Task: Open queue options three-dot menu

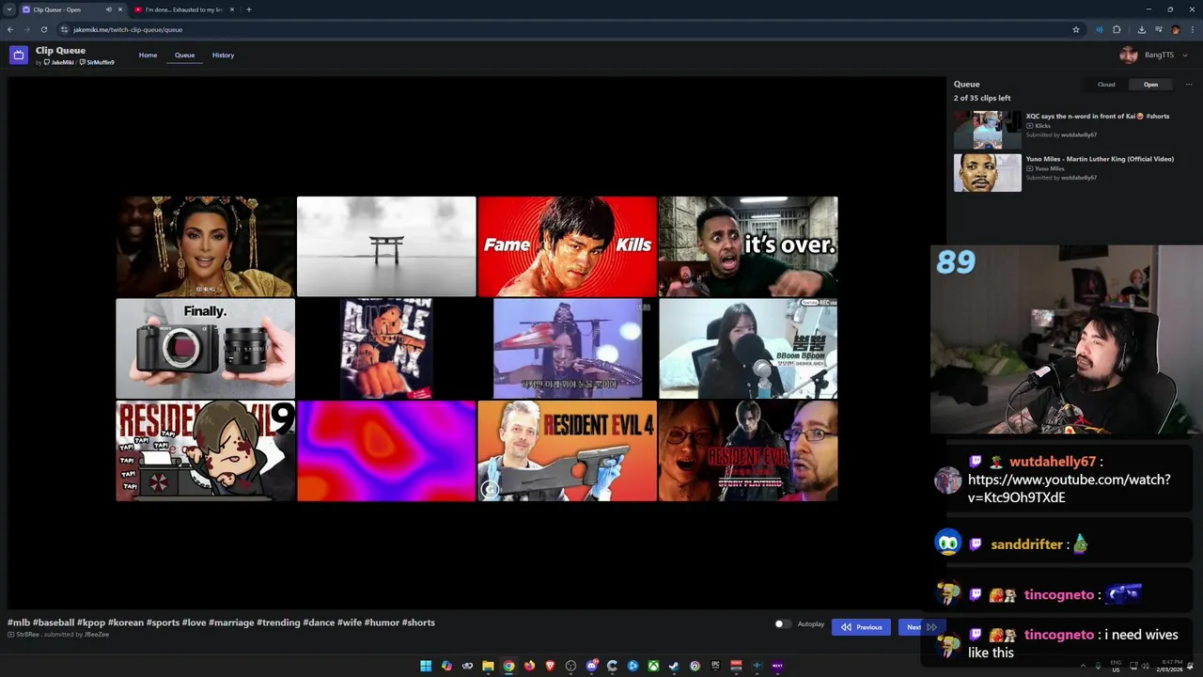Action: point(1188,85)
